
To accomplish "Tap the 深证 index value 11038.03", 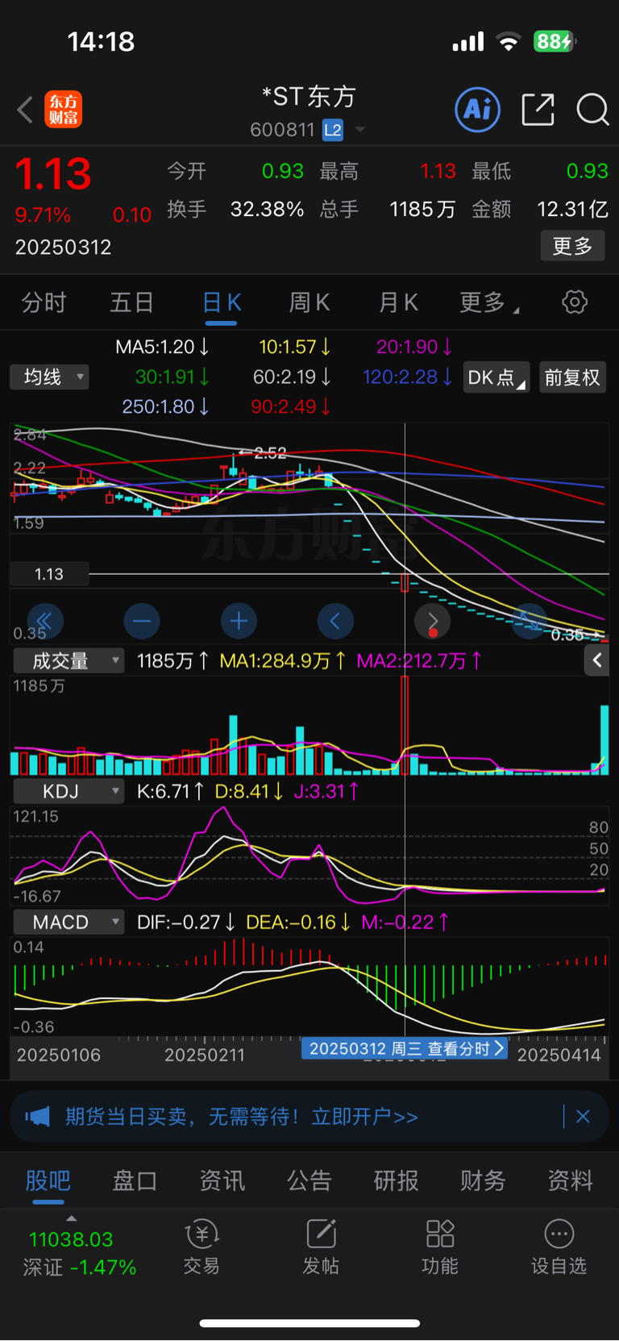I will coord(71,1239).
